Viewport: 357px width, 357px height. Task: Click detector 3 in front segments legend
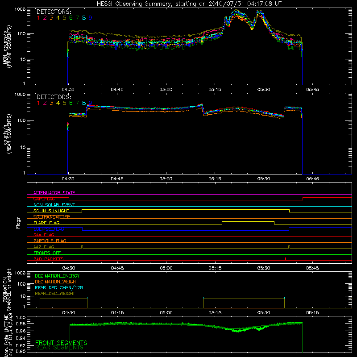point(51,18)
